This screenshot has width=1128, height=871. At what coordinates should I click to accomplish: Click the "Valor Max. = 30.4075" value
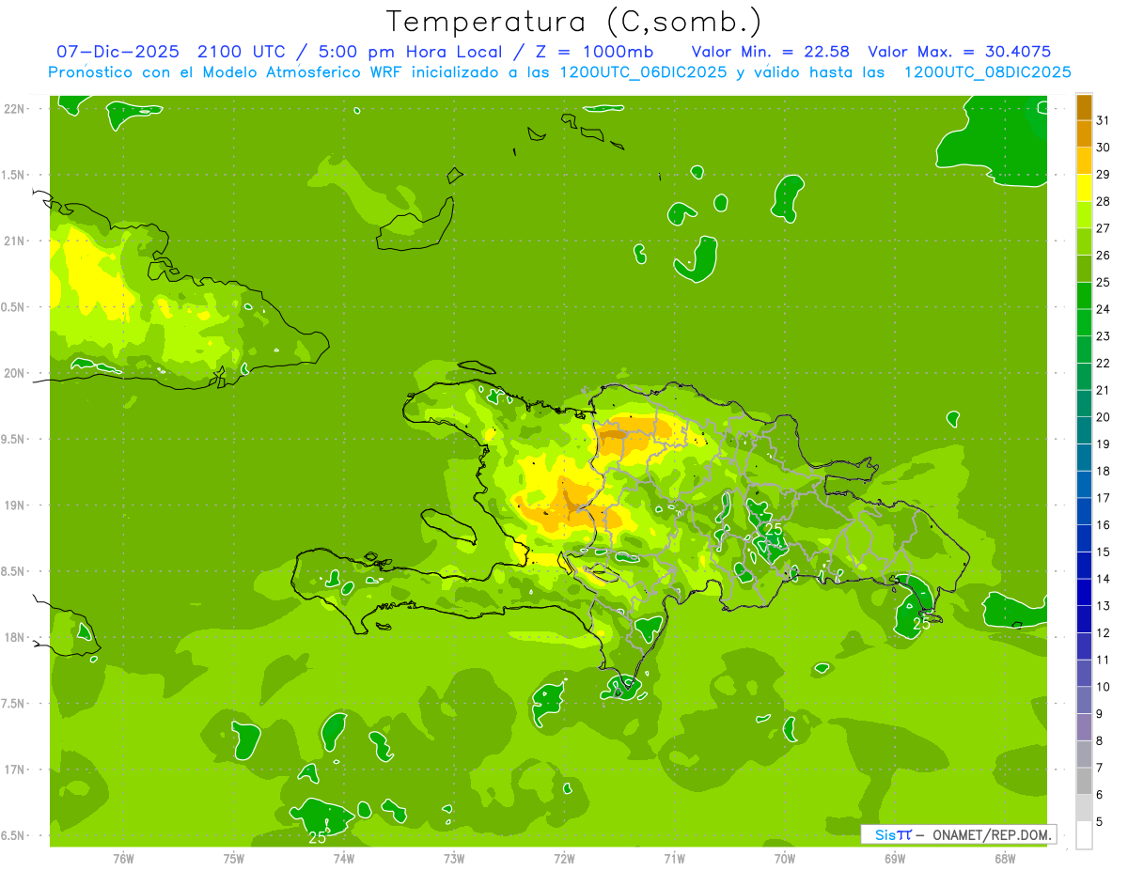(960, 52)
